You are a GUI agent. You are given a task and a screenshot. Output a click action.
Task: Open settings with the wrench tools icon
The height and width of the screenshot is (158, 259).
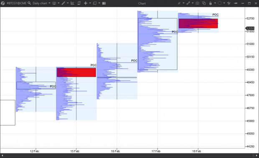point(229,3)
